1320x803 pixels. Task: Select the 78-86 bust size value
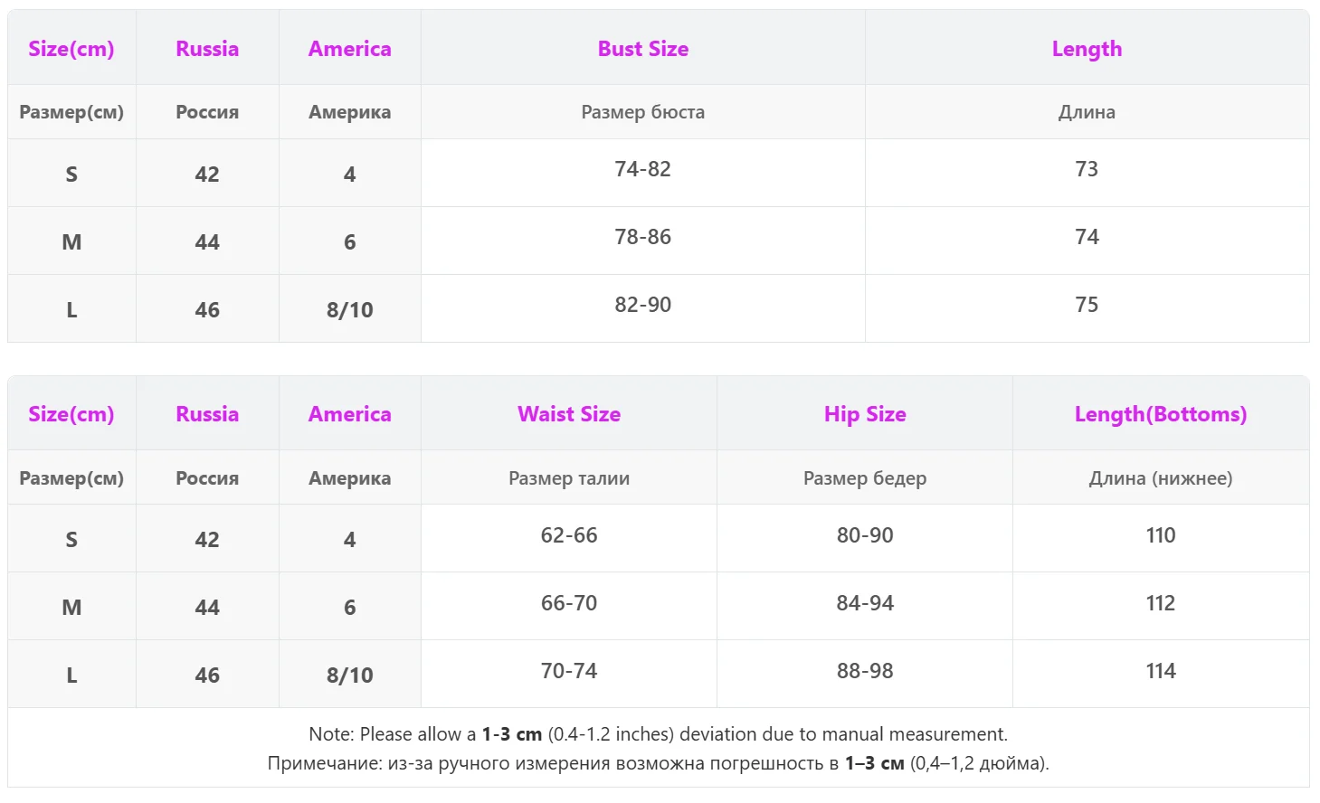(x=642, y=237)
